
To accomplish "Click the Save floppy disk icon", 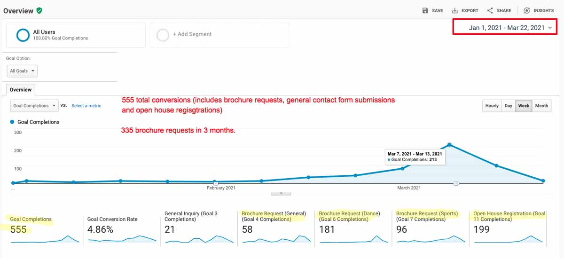I will 425,10.
